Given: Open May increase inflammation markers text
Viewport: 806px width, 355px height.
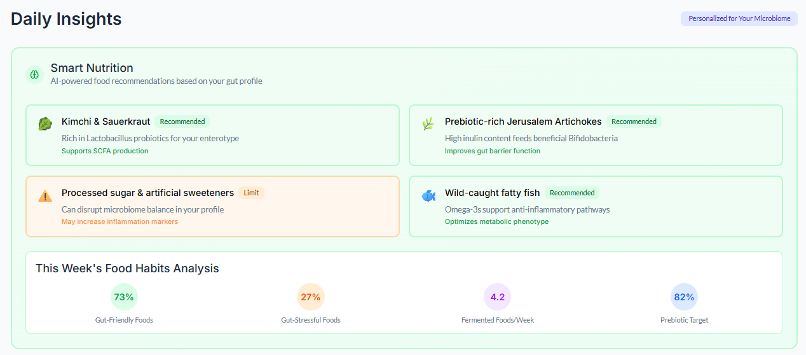Looking at the screenshot, I should click(x=120, y=221).
